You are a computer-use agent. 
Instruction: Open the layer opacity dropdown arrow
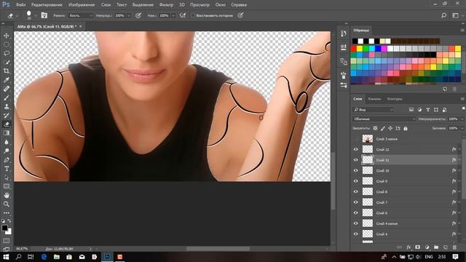click(462, 119)
